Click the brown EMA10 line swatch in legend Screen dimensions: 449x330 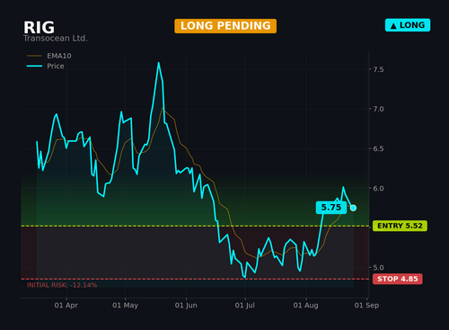click(34, 56)
